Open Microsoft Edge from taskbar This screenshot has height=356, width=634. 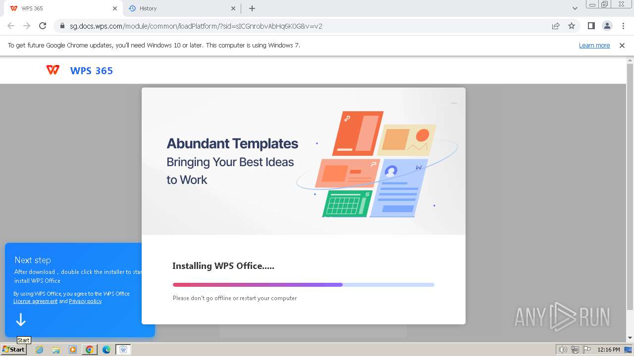pyautogui.click(x=106, y=350)
